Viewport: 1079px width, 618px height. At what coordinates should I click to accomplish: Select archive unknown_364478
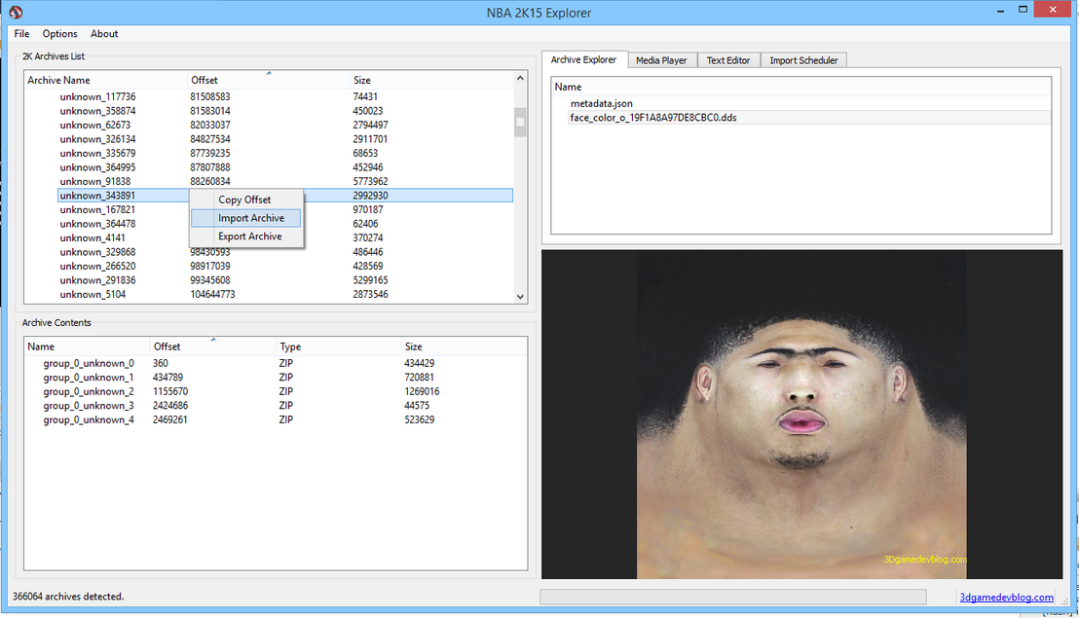[x=97, y=224]
